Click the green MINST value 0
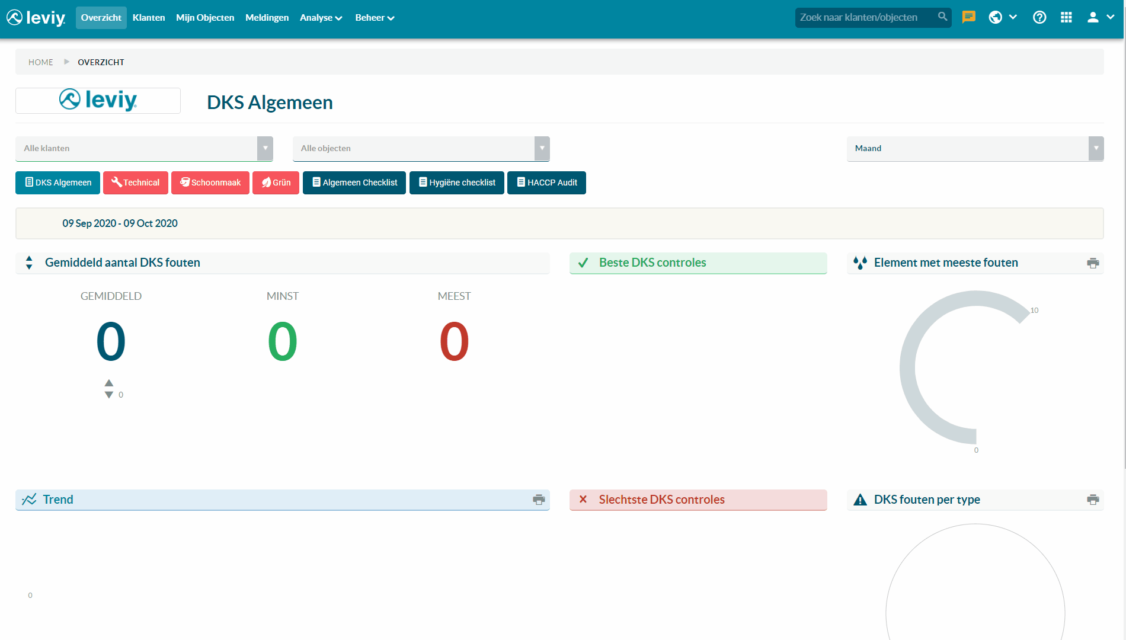The height and width of the screenshot is (640, 1126). [x=283, y=341]
